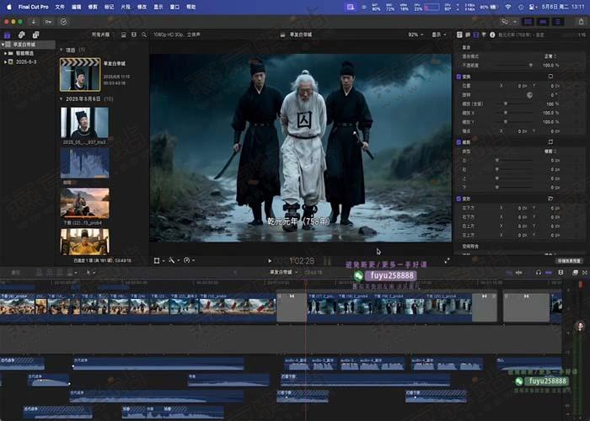Click the transform on-screen controls icon

550,77
